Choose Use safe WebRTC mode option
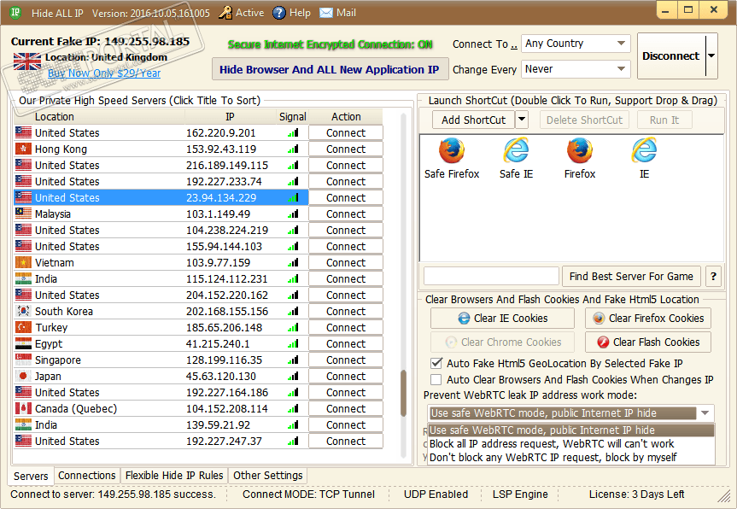 (571, 430)
